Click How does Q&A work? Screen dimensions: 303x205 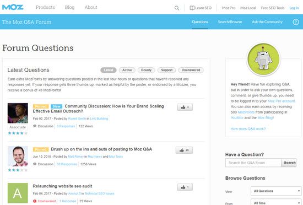[248, 129]
